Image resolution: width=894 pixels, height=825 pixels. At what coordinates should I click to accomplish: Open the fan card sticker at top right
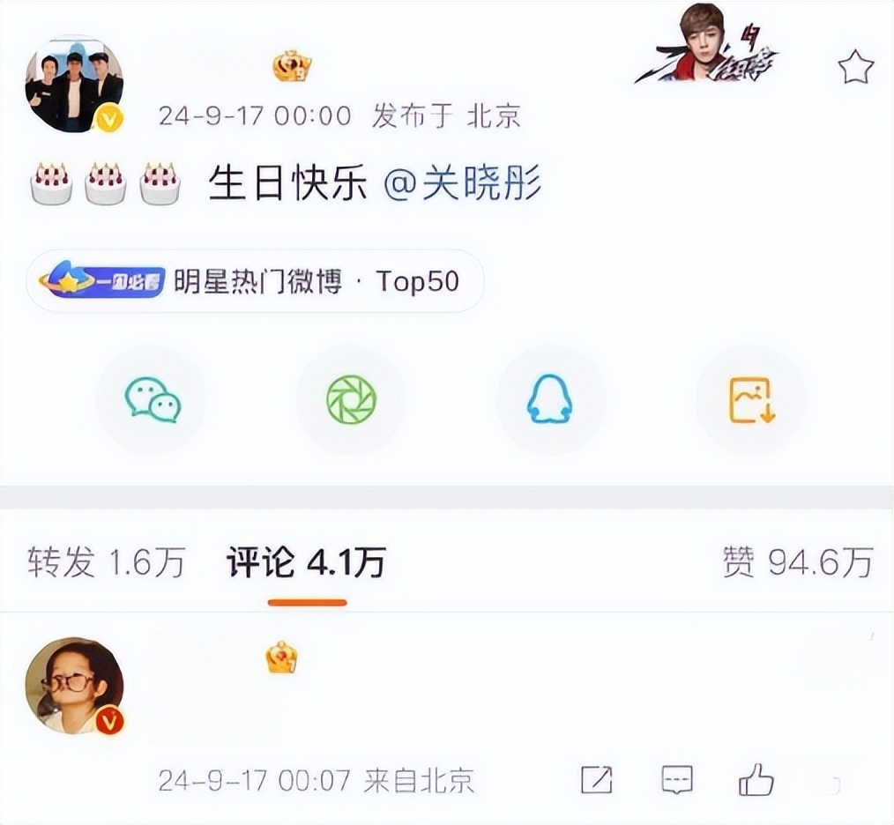[707, 46]
